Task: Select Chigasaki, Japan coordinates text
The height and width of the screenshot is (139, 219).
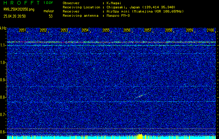Action: tap(141, 7)
